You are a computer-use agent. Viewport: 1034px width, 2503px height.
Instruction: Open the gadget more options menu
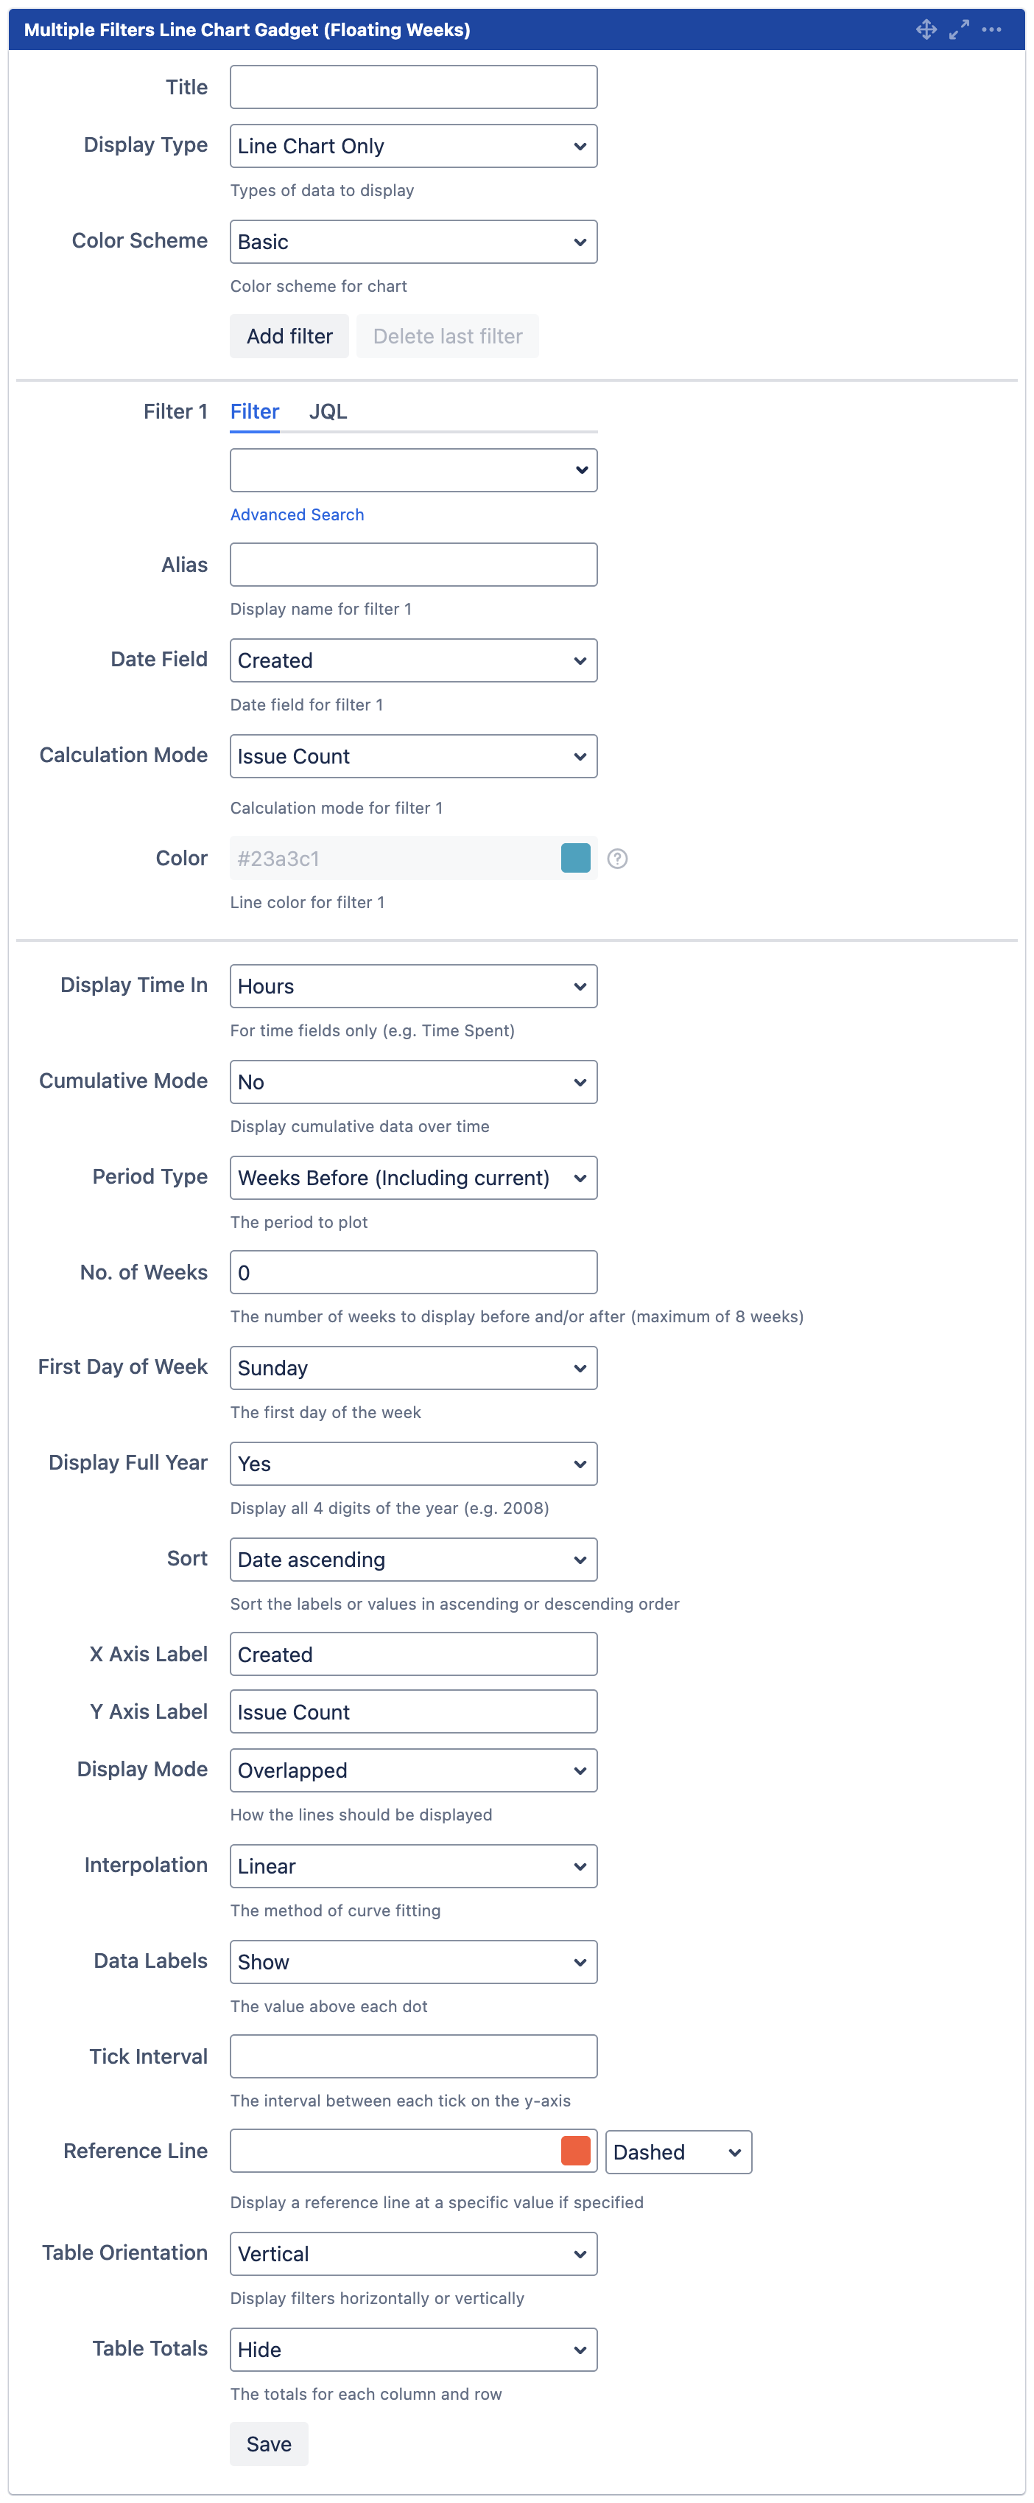point(991,29)
